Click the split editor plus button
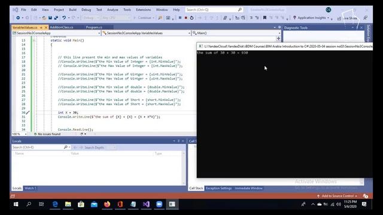This screenshot has height=215, width=383. pyautogui.click(x=278, y=38)
